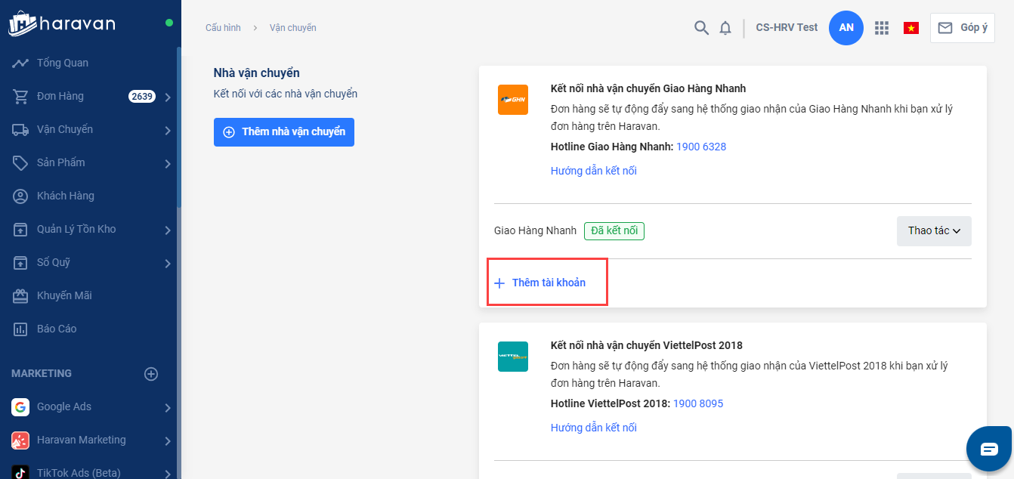1014x479 pixels.
Task: Click the Góp ý feedback button
Action: pyautogui.click(x=963, y=28)
